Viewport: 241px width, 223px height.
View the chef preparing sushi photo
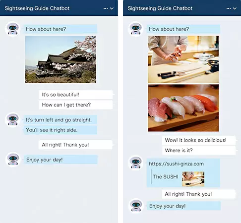(x=183, y=59)
